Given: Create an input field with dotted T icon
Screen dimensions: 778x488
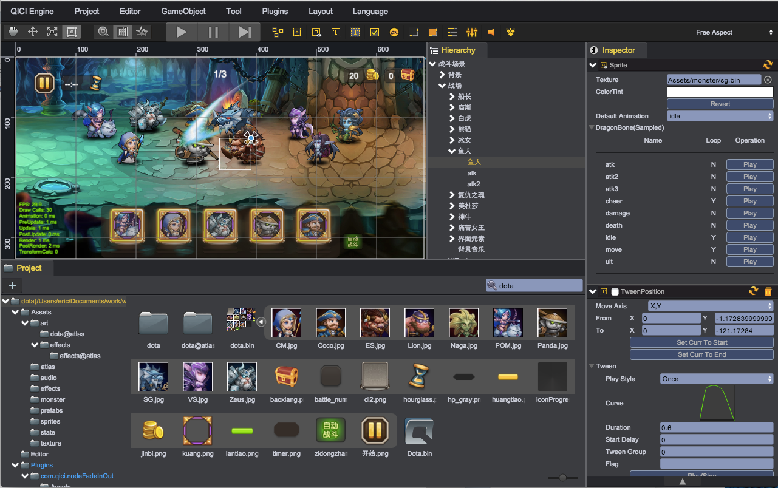Looking at the screenshot, I should 355,32.
